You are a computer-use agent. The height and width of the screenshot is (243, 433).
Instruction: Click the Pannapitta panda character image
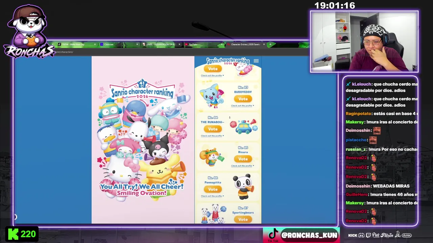[243, 186]
